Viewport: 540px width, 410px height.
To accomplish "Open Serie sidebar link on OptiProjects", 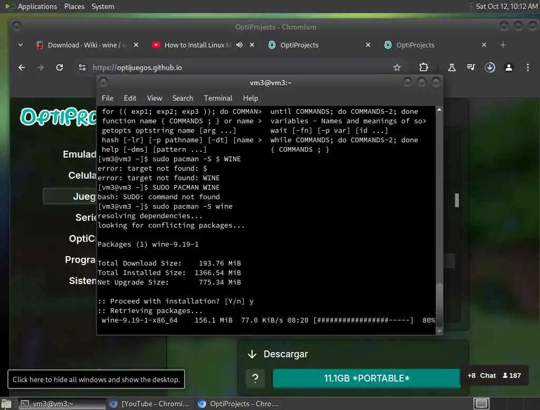I will point(86,217).
